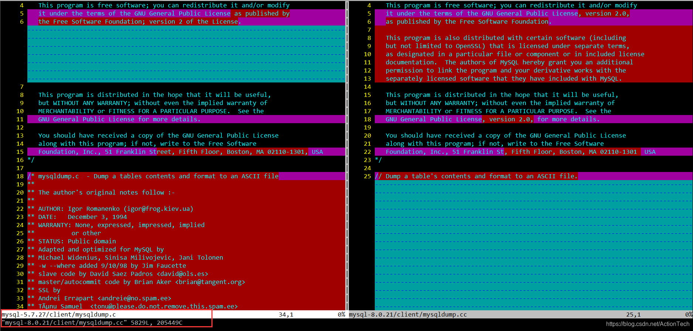This screenshot has width=693, height=331.
Task: Click the right status line mysql-8.0.21/client/mysqldump.cc
Action: (x=520, y=314)
